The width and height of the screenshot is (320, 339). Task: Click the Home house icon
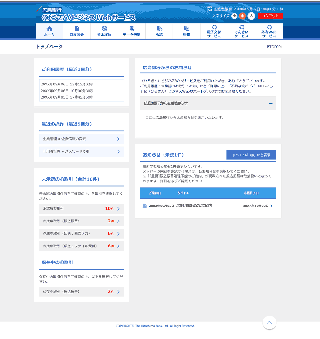(50, 28)
